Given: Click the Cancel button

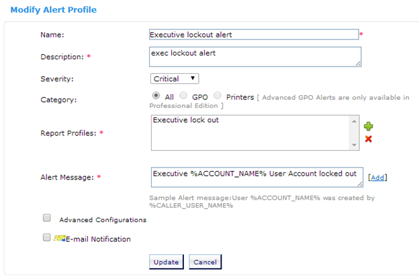Looking at the screenshot, I should (205, 262).
